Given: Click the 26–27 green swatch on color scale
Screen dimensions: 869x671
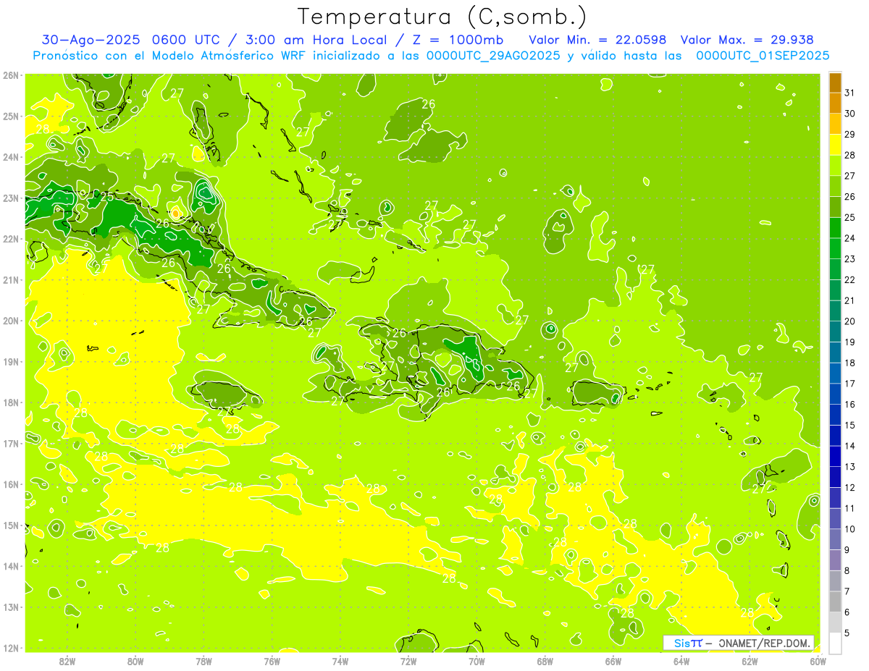Looking at the screenshot, I should tap(835, 187).
